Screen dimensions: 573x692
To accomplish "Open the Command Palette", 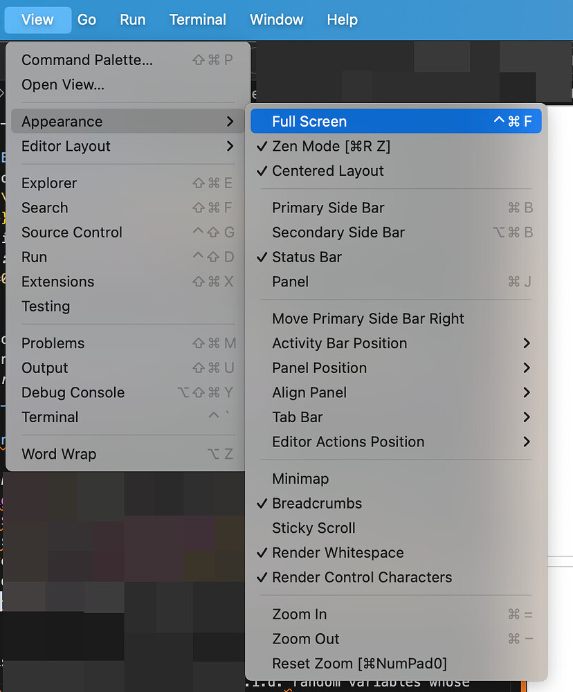I will coord(87,60).
